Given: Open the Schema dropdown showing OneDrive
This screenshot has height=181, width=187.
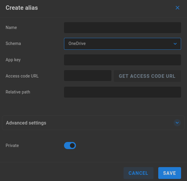Looking at the screenshot, I should 122,44.
